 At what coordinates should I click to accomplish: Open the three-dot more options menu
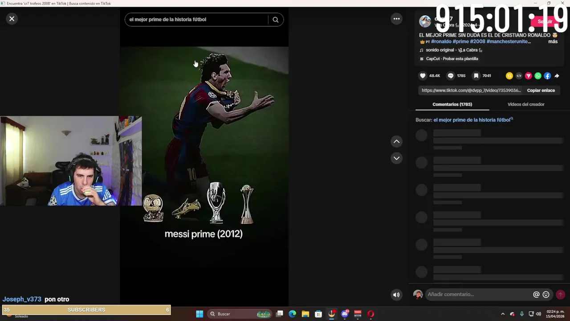coord(396,19)
